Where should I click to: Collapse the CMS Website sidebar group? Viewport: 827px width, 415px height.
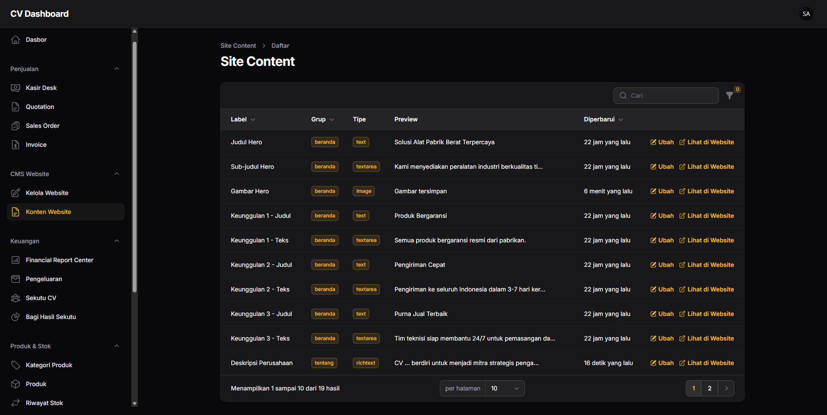[117, 174]
